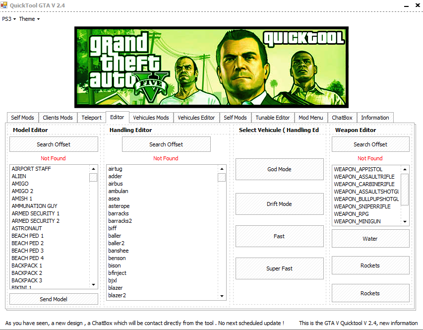
Task: Click the QuickTool app icon in title bar
Action: pyautogui.click(x=4, y=5)
